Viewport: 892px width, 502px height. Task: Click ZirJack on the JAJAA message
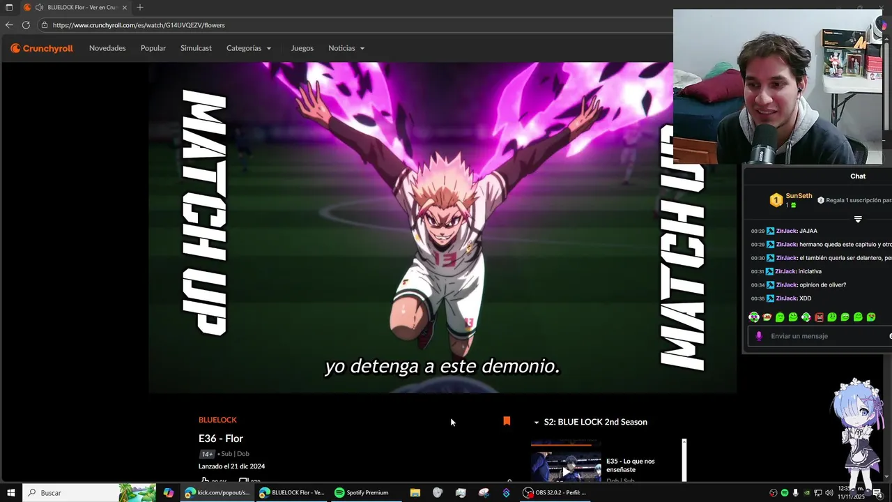coord(786,231)
